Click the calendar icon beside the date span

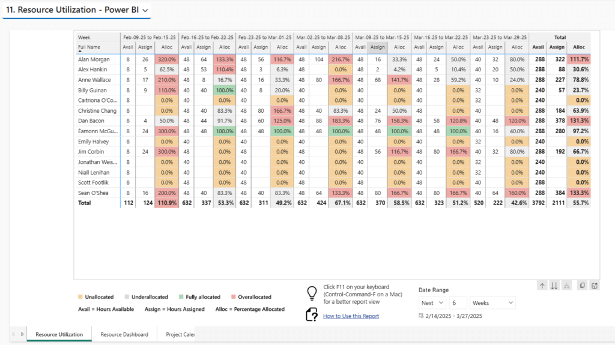[x=420, y=316]
